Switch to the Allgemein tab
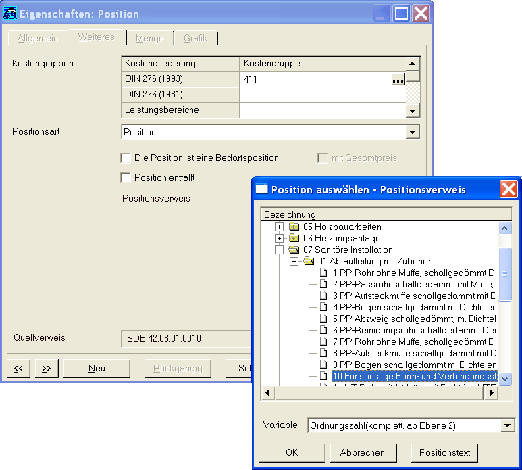Viewport: 522px width, 470px height. click(x=38, y=38)
